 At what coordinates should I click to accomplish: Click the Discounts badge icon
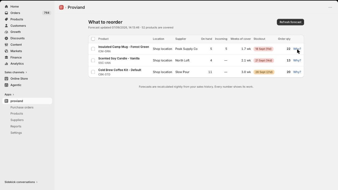pos(6,38)
